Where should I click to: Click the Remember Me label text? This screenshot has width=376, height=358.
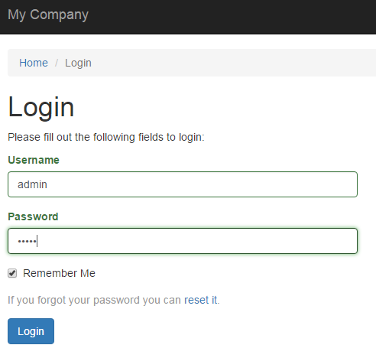[59, 273]
